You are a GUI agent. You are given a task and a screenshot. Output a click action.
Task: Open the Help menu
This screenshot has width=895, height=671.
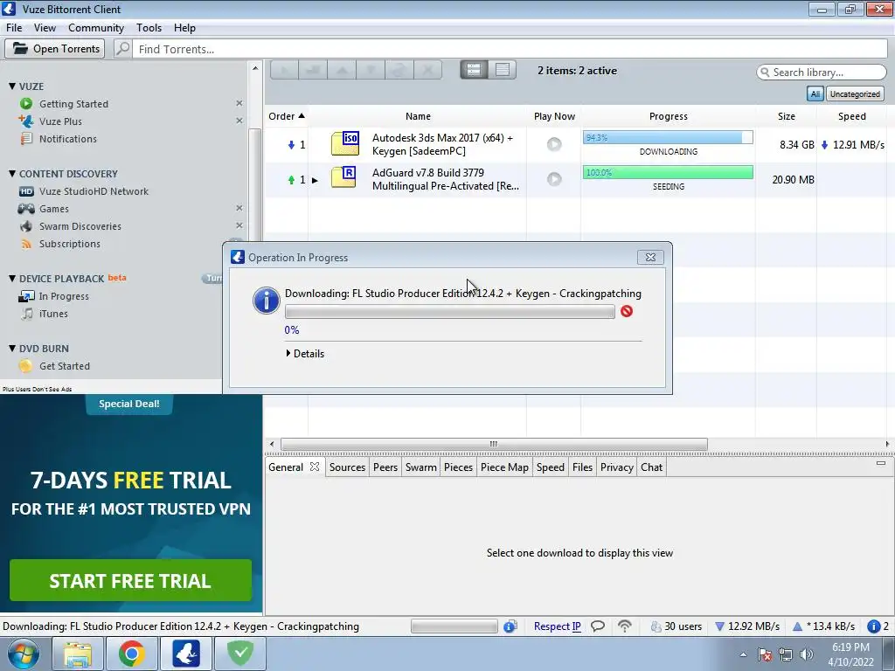(184, 27)
